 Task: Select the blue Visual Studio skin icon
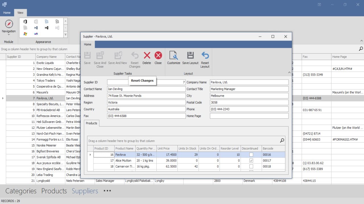(x=36, y=28)
